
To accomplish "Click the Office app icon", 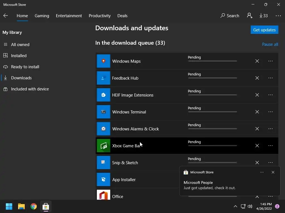I will pos(104,195).
